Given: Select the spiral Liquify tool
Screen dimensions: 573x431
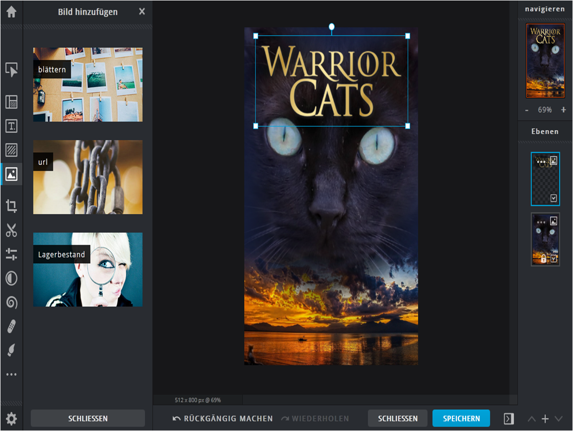Looking at the screenshot, I should coord(11,303).
